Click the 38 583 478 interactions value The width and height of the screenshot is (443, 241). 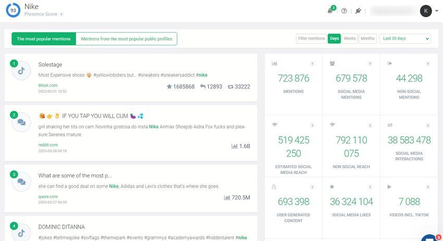pos(409,140)
